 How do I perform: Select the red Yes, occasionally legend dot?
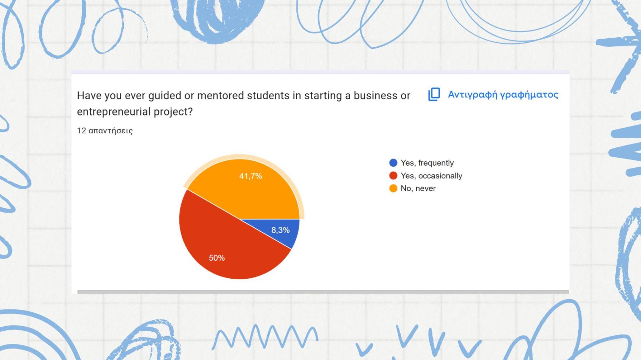[x=393, y=176]
